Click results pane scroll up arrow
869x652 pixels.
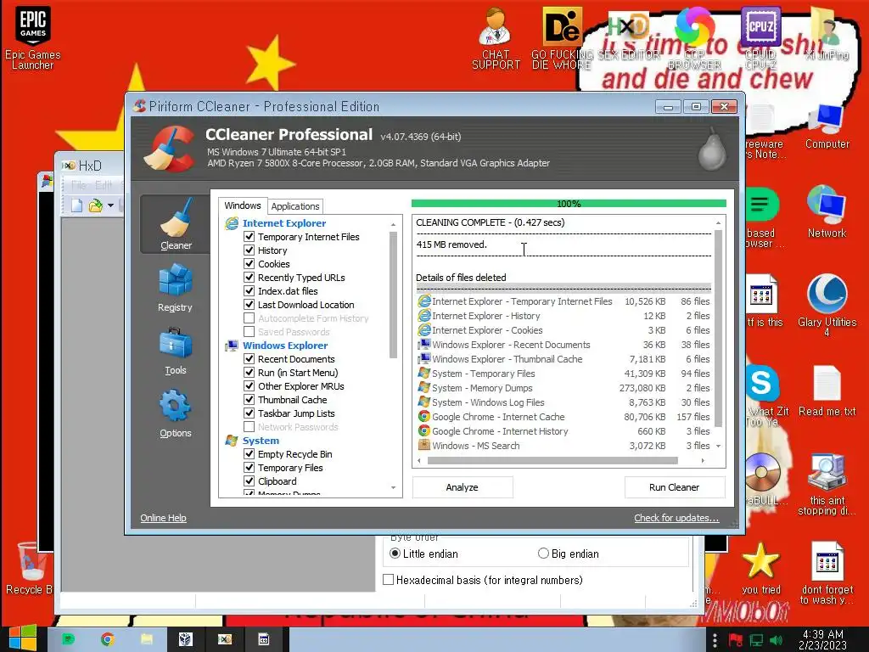coord(718,223)
